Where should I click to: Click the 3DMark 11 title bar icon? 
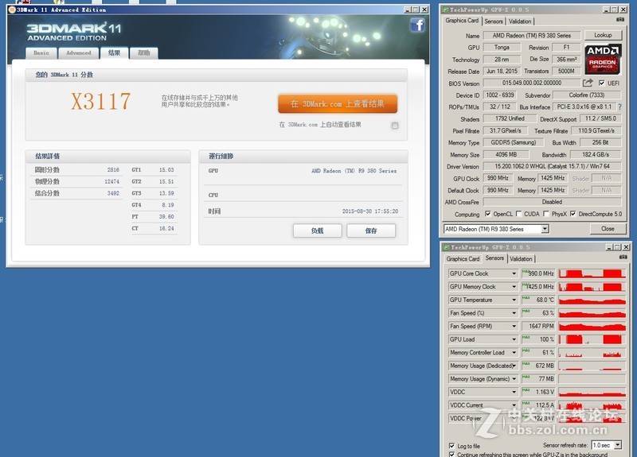tap(12, 10)
